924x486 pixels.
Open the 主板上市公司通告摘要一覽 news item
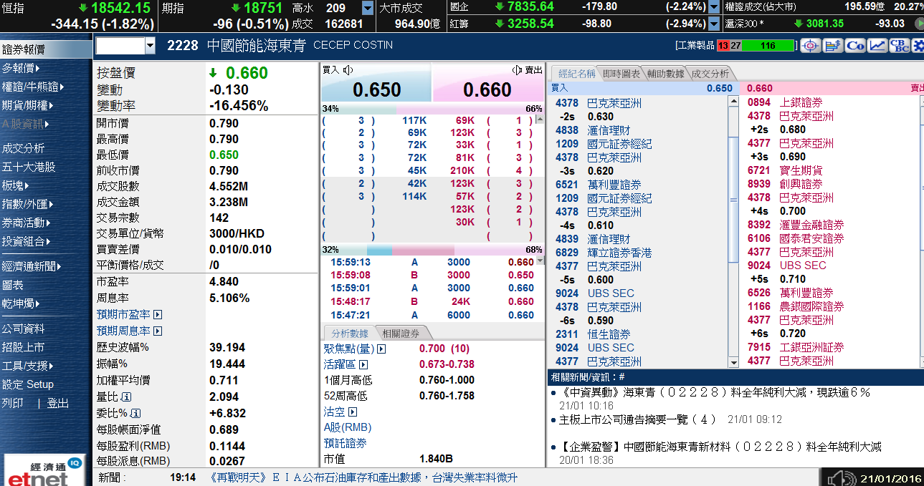click(638, 419)
